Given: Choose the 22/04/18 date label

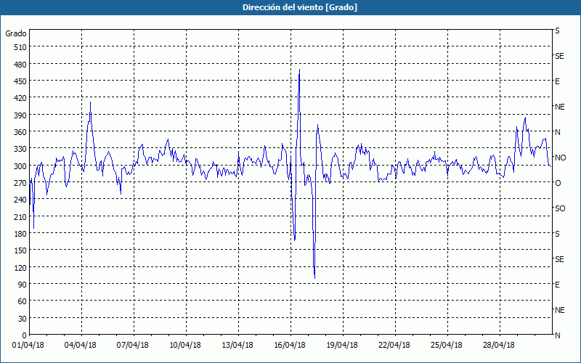Looking at the screenshot, I should coord(394,346).
